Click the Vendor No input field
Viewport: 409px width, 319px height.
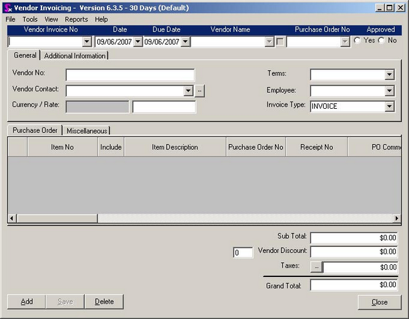pyautogui.click(x=129, y=75)
